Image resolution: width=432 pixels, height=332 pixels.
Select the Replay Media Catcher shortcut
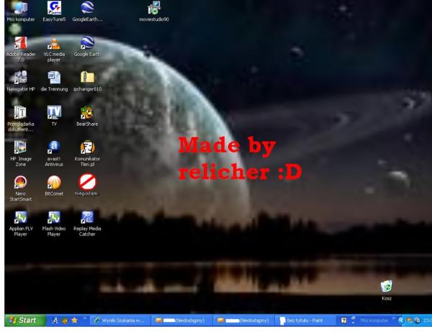[87, 223]
